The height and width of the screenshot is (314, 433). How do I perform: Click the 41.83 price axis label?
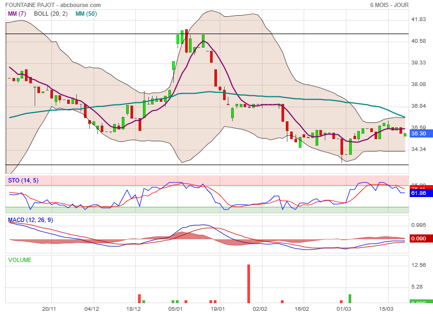[x=418, y=19]
